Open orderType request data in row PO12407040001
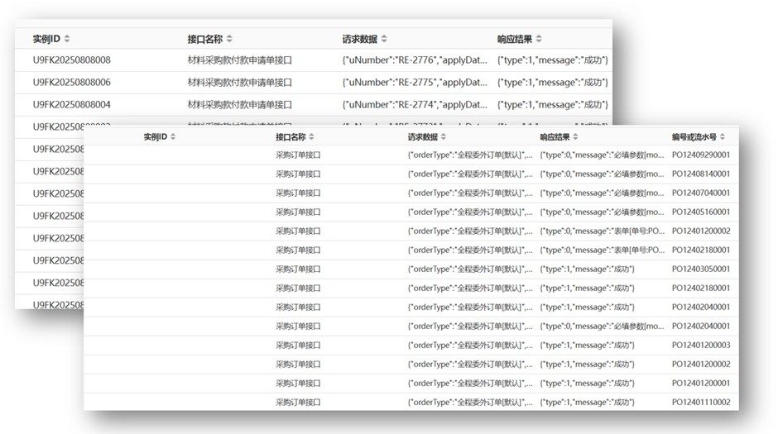 coord(470,193)
